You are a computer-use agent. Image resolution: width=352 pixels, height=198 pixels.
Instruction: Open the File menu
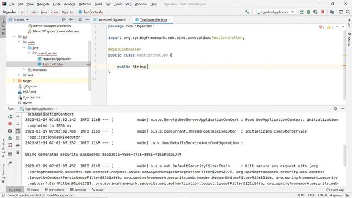(x=12, y=4)
